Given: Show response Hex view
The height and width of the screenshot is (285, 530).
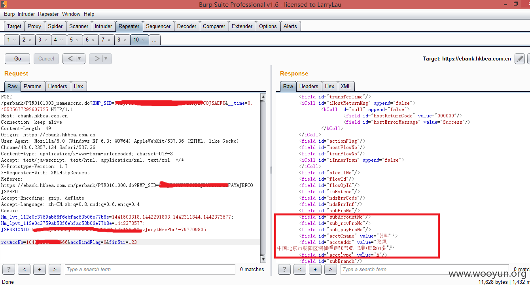Looking at the screenshot, I should tap(329, 86).
